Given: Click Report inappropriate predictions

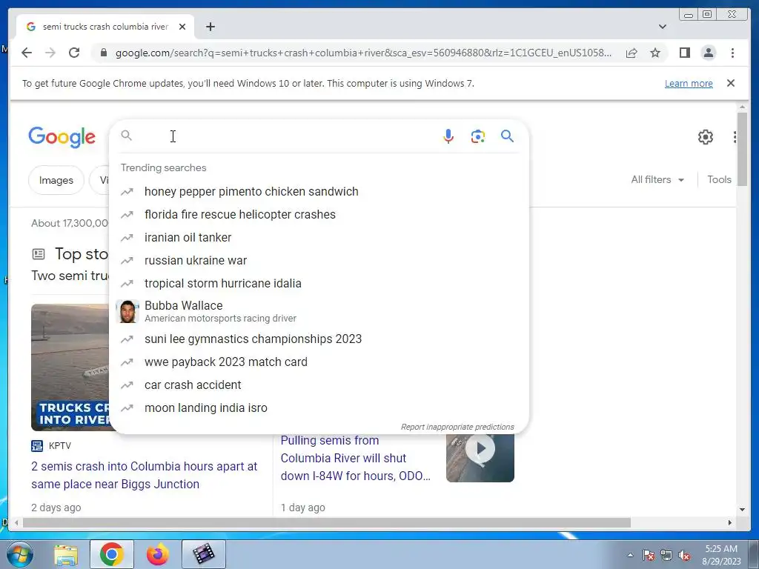Looking at the screenshot, I should pyautogui.click(x=457, y=427).
